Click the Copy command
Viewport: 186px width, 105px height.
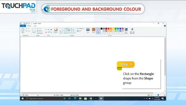(28, 31)
